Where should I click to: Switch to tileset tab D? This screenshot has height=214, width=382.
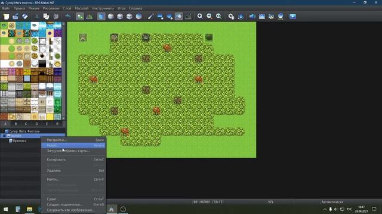pos(36,124)
